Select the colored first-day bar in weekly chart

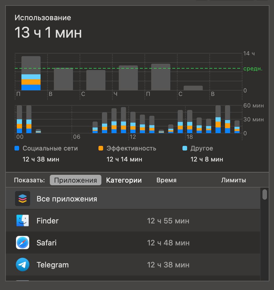pos(31,73)
